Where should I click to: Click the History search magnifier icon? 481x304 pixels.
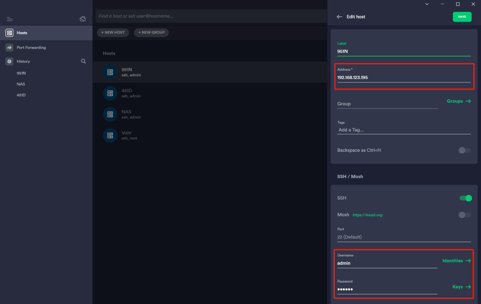point(83,61)
